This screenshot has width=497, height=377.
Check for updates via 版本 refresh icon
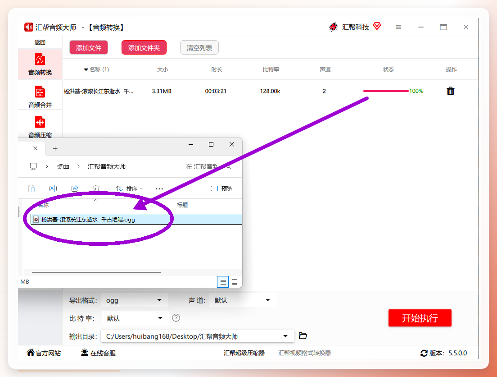424,353
